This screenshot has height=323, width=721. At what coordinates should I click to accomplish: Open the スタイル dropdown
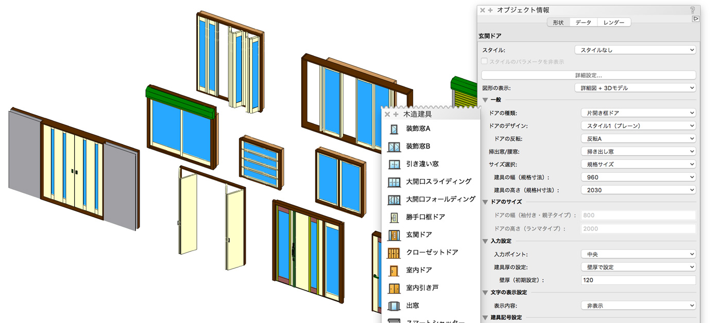tap(636, 50)
